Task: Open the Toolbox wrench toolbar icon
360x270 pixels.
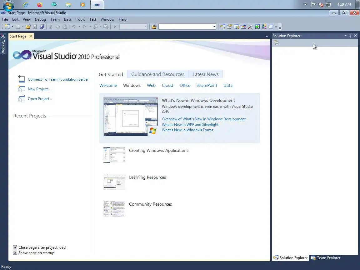Action: pos(250,27)
